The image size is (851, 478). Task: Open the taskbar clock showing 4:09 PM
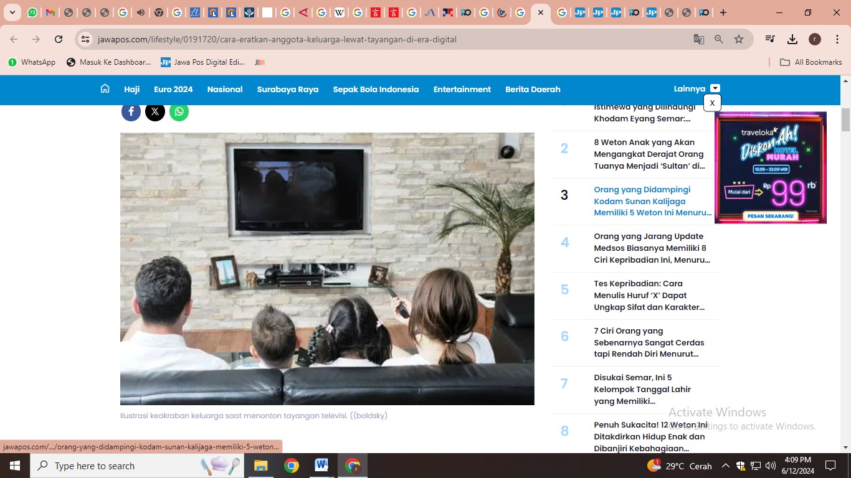797,466
